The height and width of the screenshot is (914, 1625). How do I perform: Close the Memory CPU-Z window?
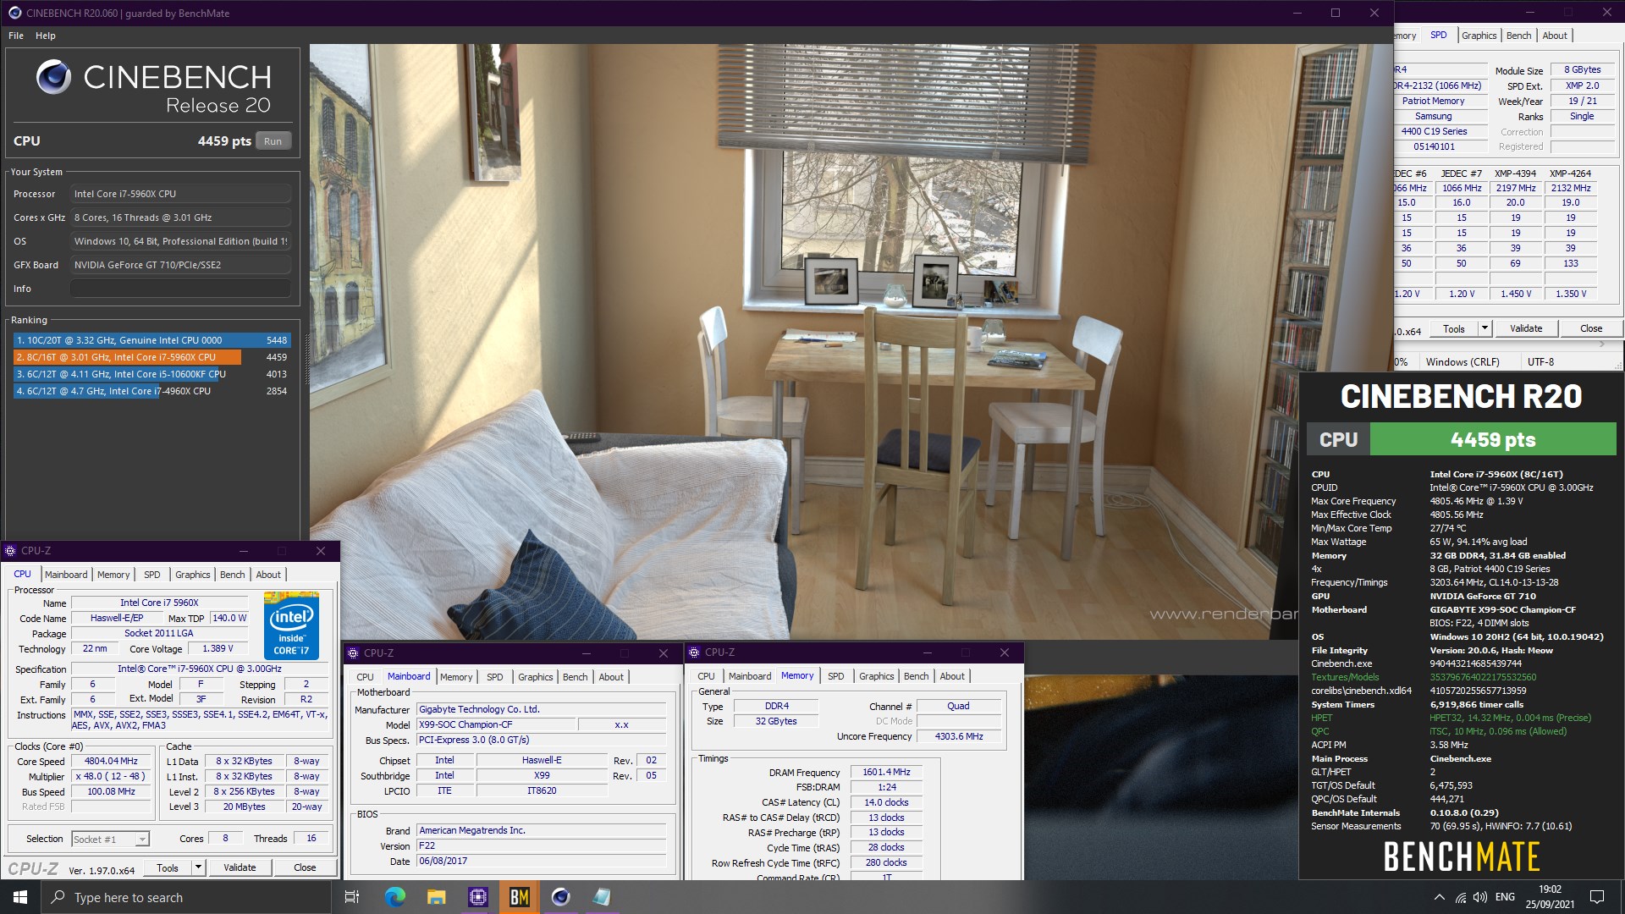tap(1005, 652)
